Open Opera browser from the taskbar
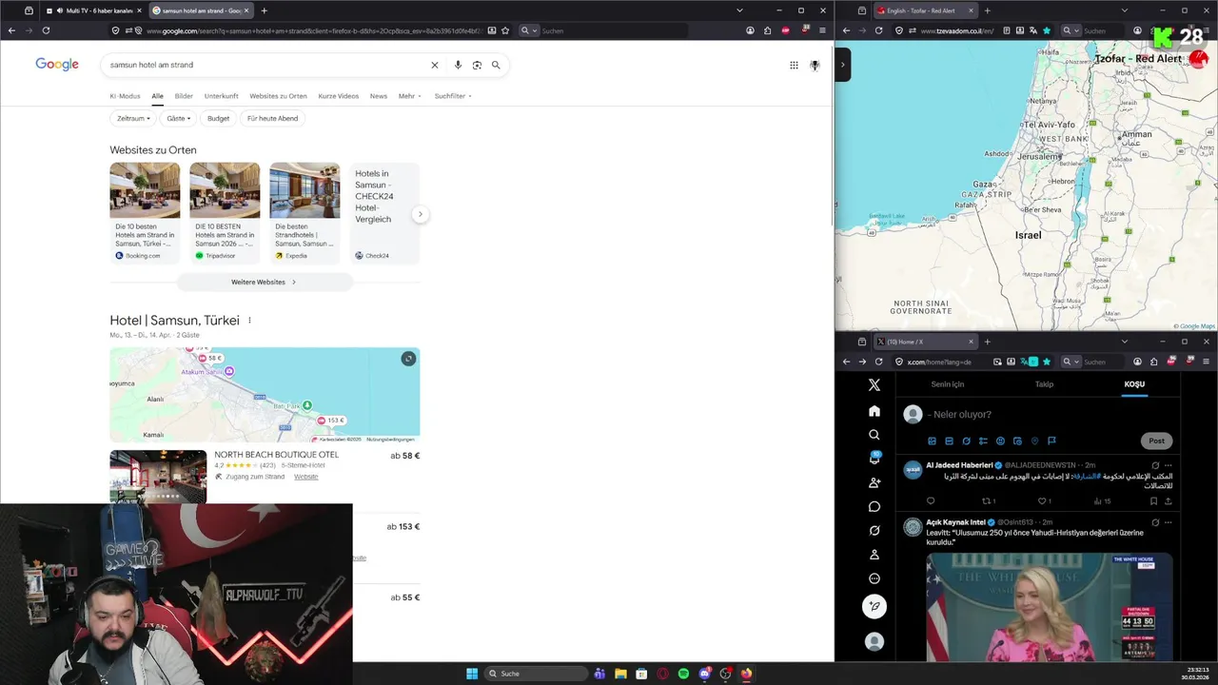The image size is (1218, 685). [662, 674]
